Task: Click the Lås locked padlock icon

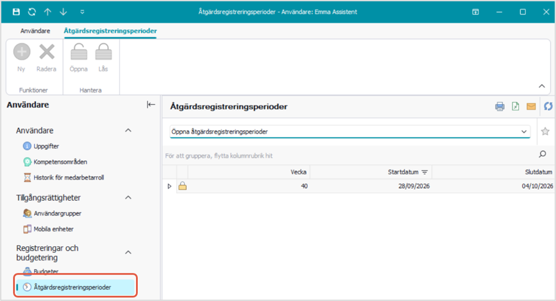Action: 104,52
